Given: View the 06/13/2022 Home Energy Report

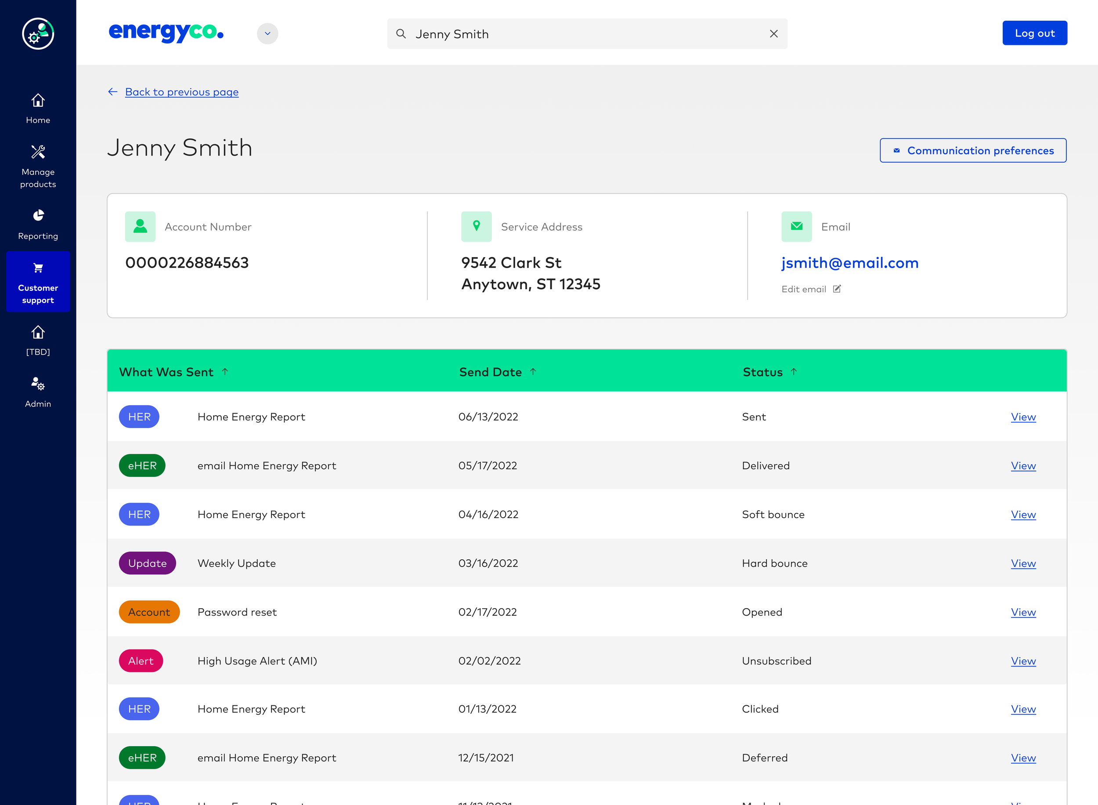Looking at the screenshot, I should (1023, 417).
